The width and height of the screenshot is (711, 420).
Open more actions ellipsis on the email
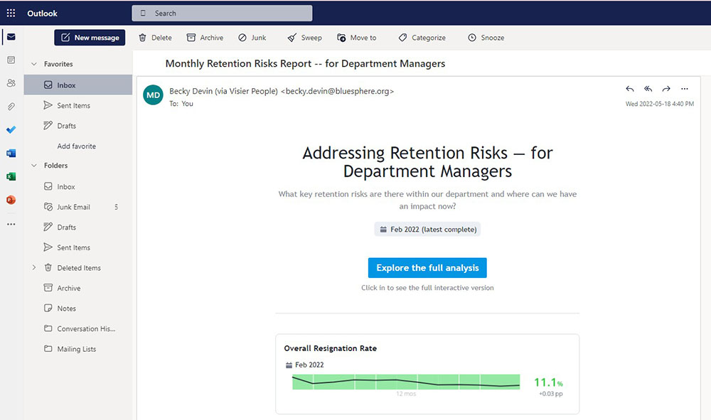pyautogui.click(x=685, y=89)
